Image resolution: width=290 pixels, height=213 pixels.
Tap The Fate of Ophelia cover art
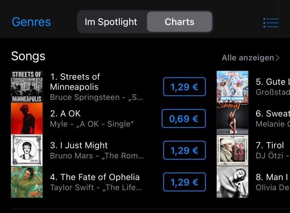point(26,182)
